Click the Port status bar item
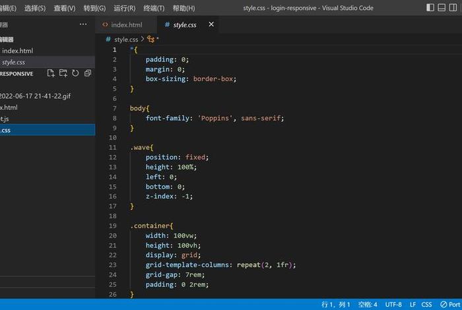 (x=450, y=305)
